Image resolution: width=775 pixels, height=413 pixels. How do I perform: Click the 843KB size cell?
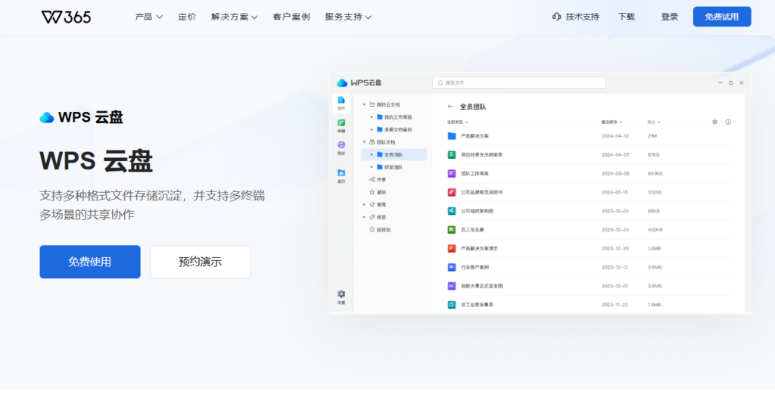click(x=655, y=173)
